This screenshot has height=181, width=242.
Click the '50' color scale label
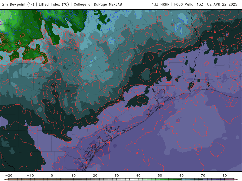(160, 176)
